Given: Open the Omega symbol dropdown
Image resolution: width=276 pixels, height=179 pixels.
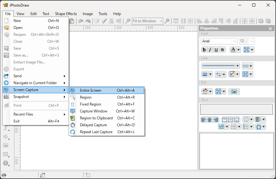Looking at the screenshot, I should tap(260, 127).
